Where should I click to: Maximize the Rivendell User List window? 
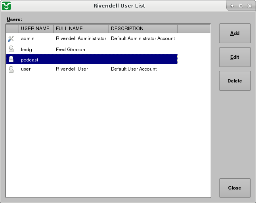[x=241, y=6]
